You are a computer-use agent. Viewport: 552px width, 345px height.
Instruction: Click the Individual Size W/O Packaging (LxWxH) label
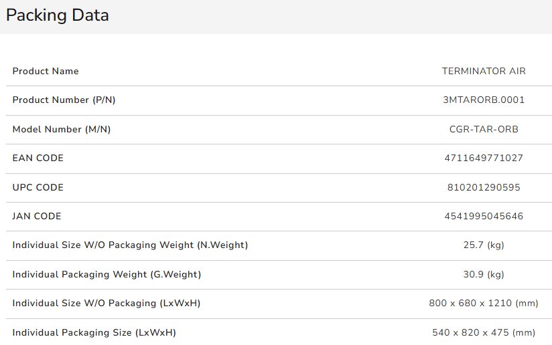click(107, 303)
